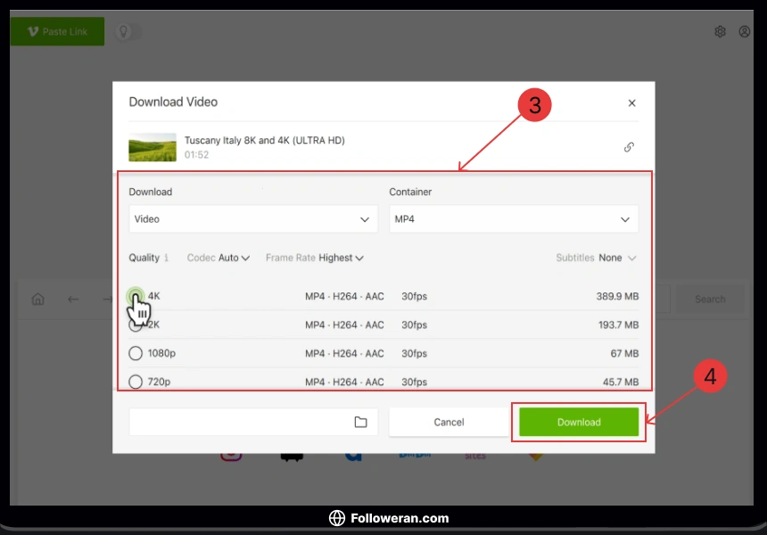Toggle the lightbulb smart mode switch

click(128, 31)
